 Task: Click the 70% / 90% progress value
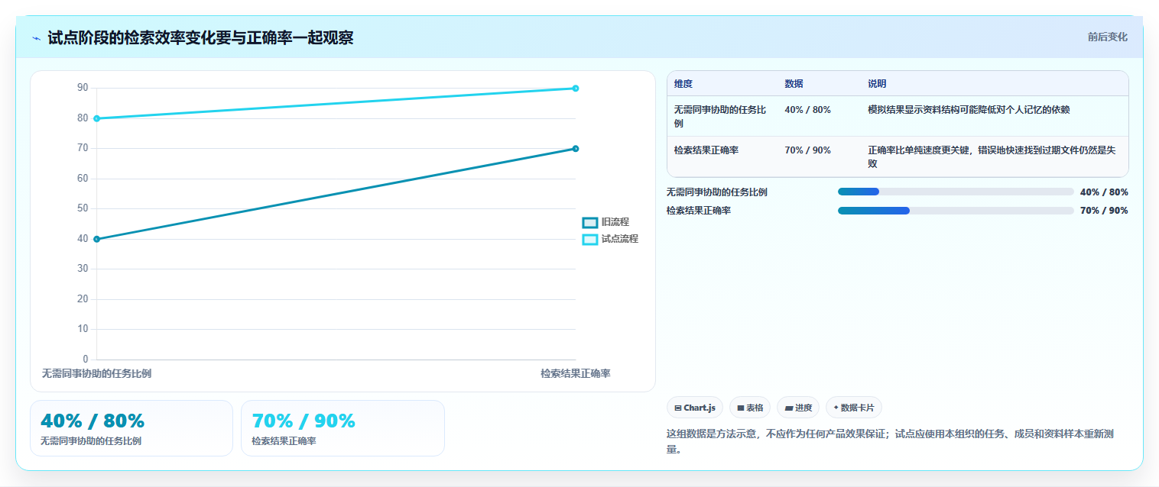[1104, 211]
